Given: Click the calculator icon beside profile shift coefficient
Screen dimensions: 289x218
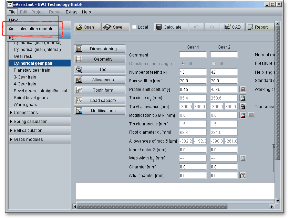Looking at the screenshot, I should coord(243,89).
